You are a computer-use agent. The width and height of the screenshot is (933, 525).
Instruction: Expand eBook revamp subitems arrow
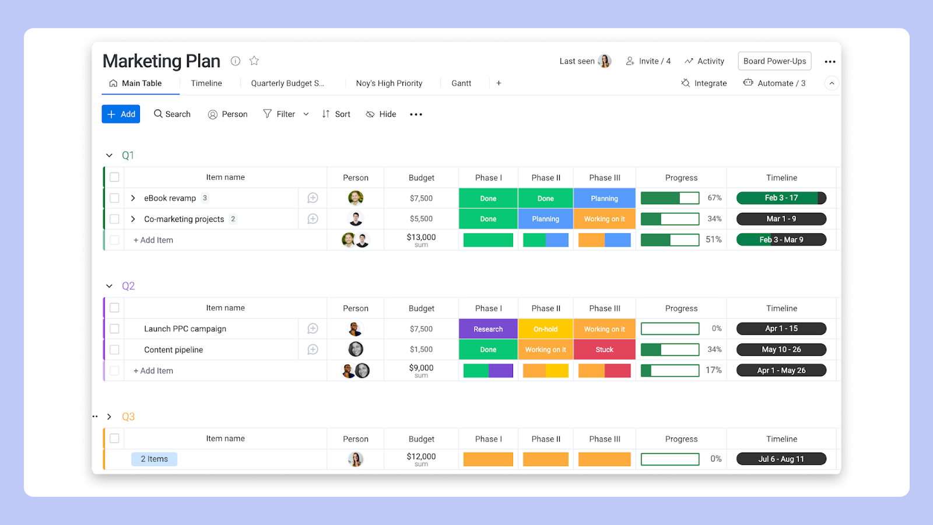pos(133,198)
